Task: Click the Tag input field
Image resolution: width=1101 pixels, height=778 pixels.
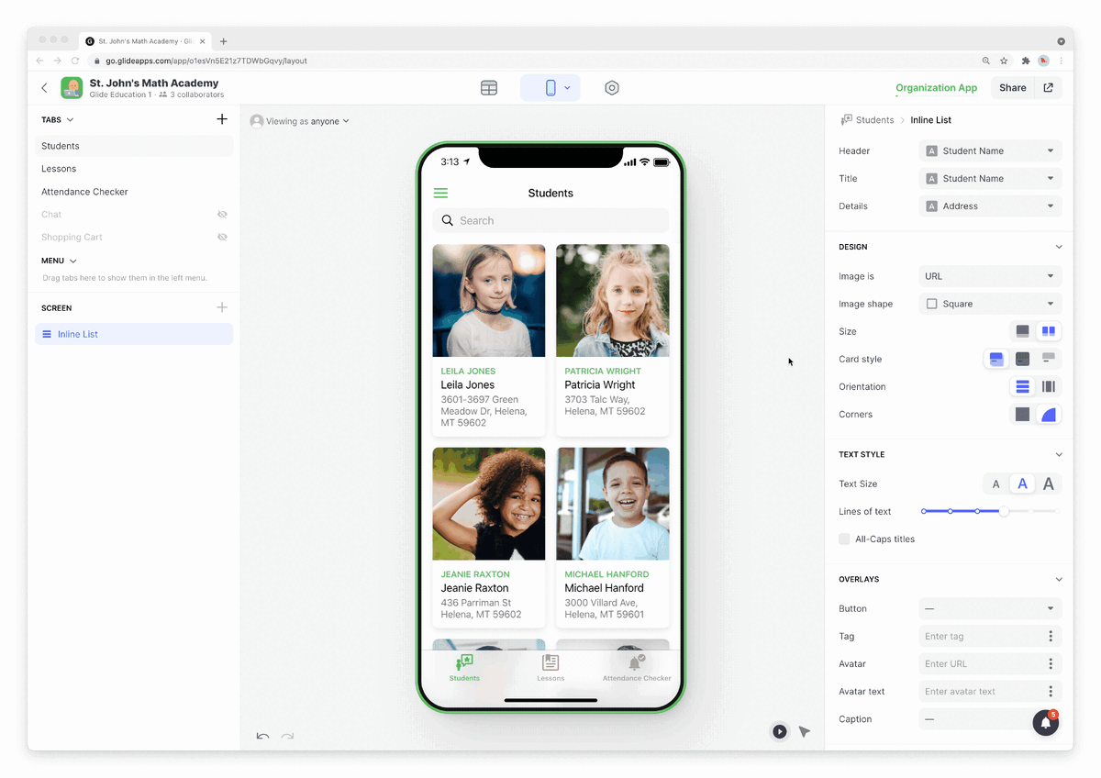Action: [980, 636]
